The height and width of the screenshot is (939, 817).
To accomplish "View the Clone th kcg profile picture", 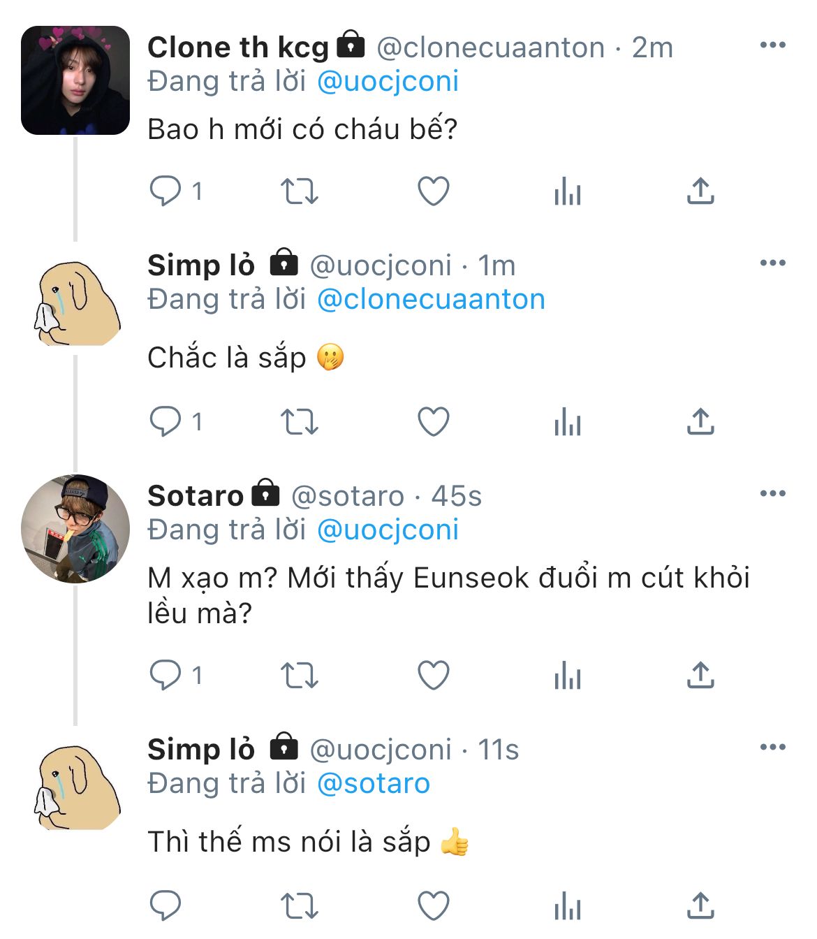I will [x=75, y=80].
